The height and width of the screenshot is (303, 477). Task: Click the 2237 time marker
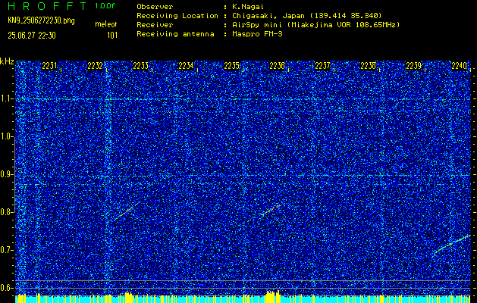322,66
